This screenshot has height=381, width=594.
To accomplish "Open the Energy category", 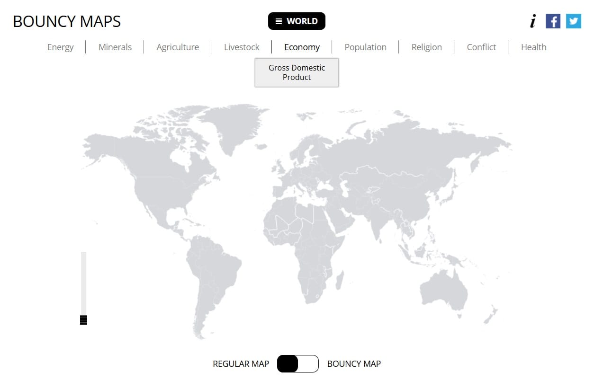I will (x=61, y=47).
